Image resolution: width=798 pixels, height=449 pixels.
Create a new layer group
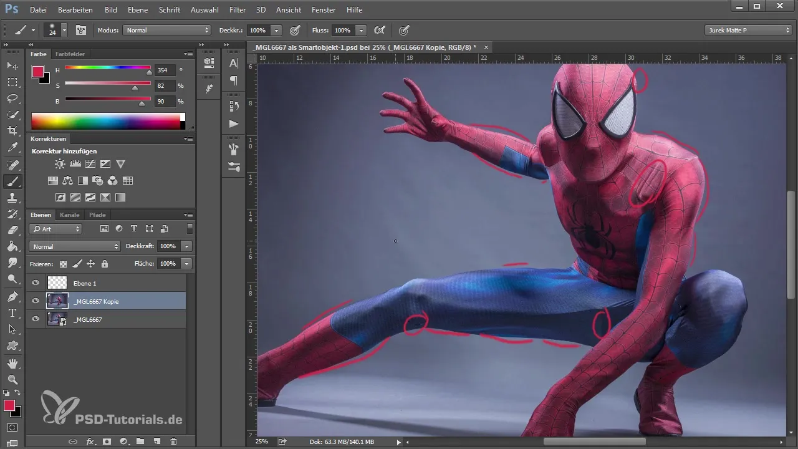[140, 442]
